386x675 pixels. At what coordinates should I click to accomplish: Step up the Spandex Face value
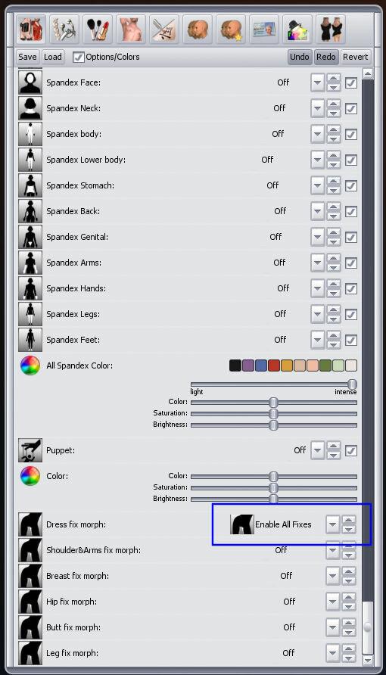pyautogui.click(x=334, y=79)
